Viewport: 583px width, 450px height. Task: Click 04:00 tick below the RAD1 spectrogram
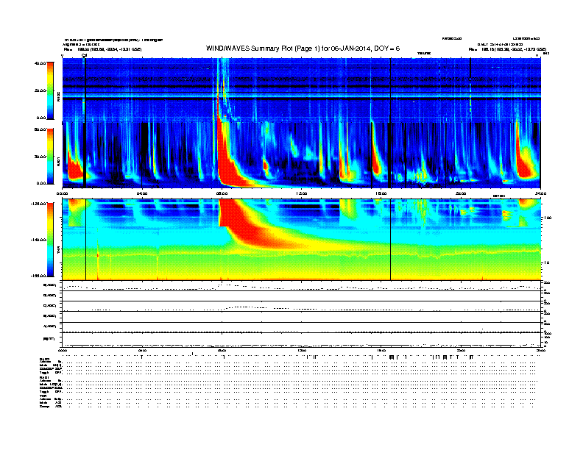142,193
